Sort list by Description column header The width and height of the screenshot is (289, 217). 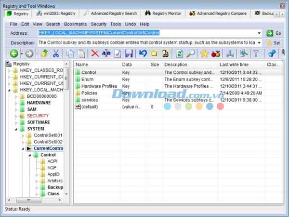point(190,65)
